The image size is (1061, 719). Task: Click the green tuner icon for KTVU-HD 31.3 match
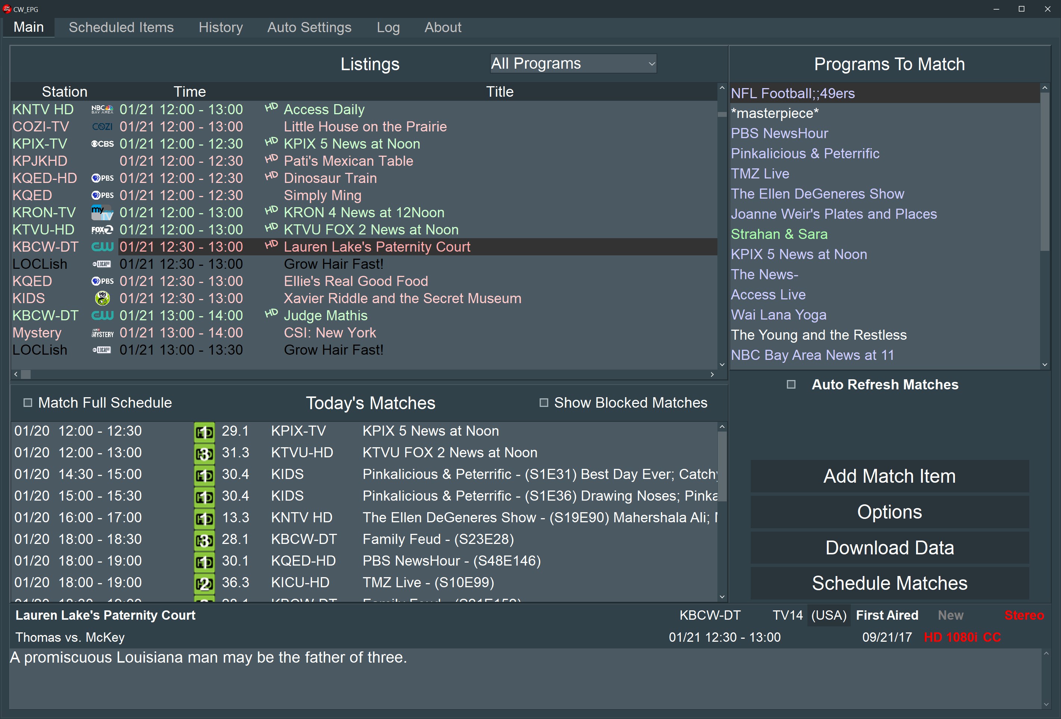tap(204, 453)
